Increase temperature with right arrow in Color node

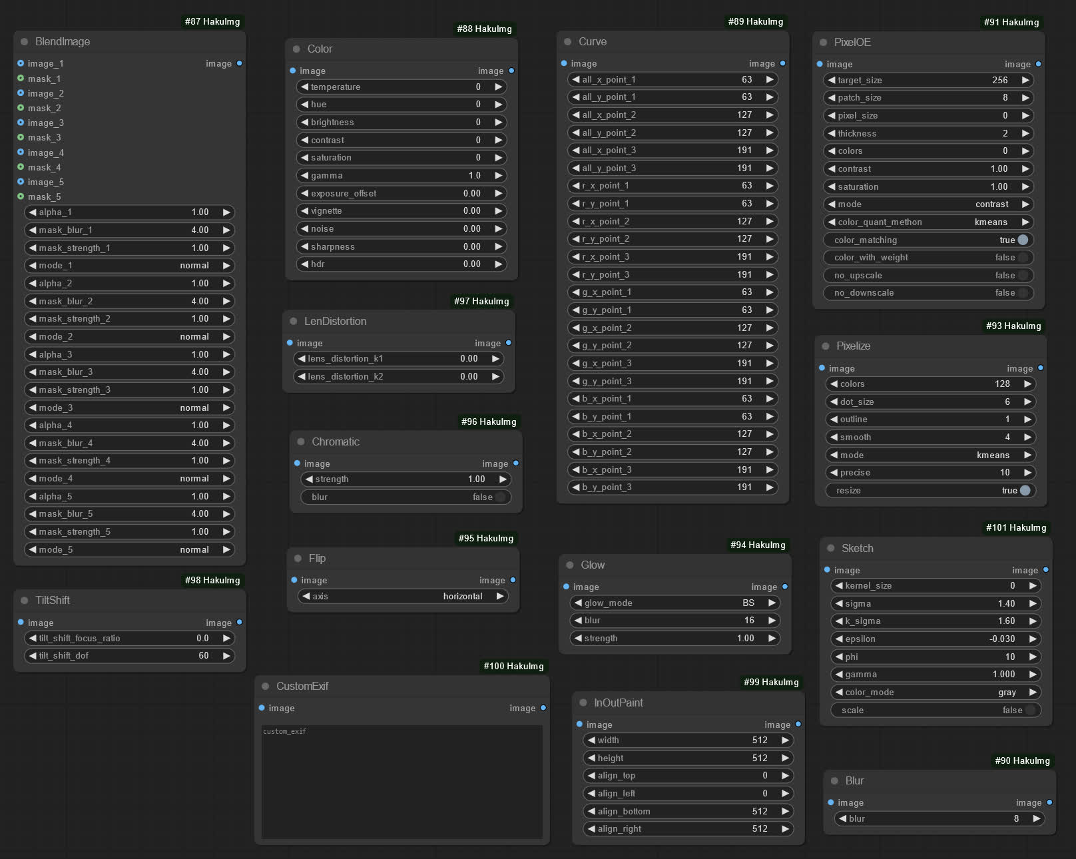[498, 87]
